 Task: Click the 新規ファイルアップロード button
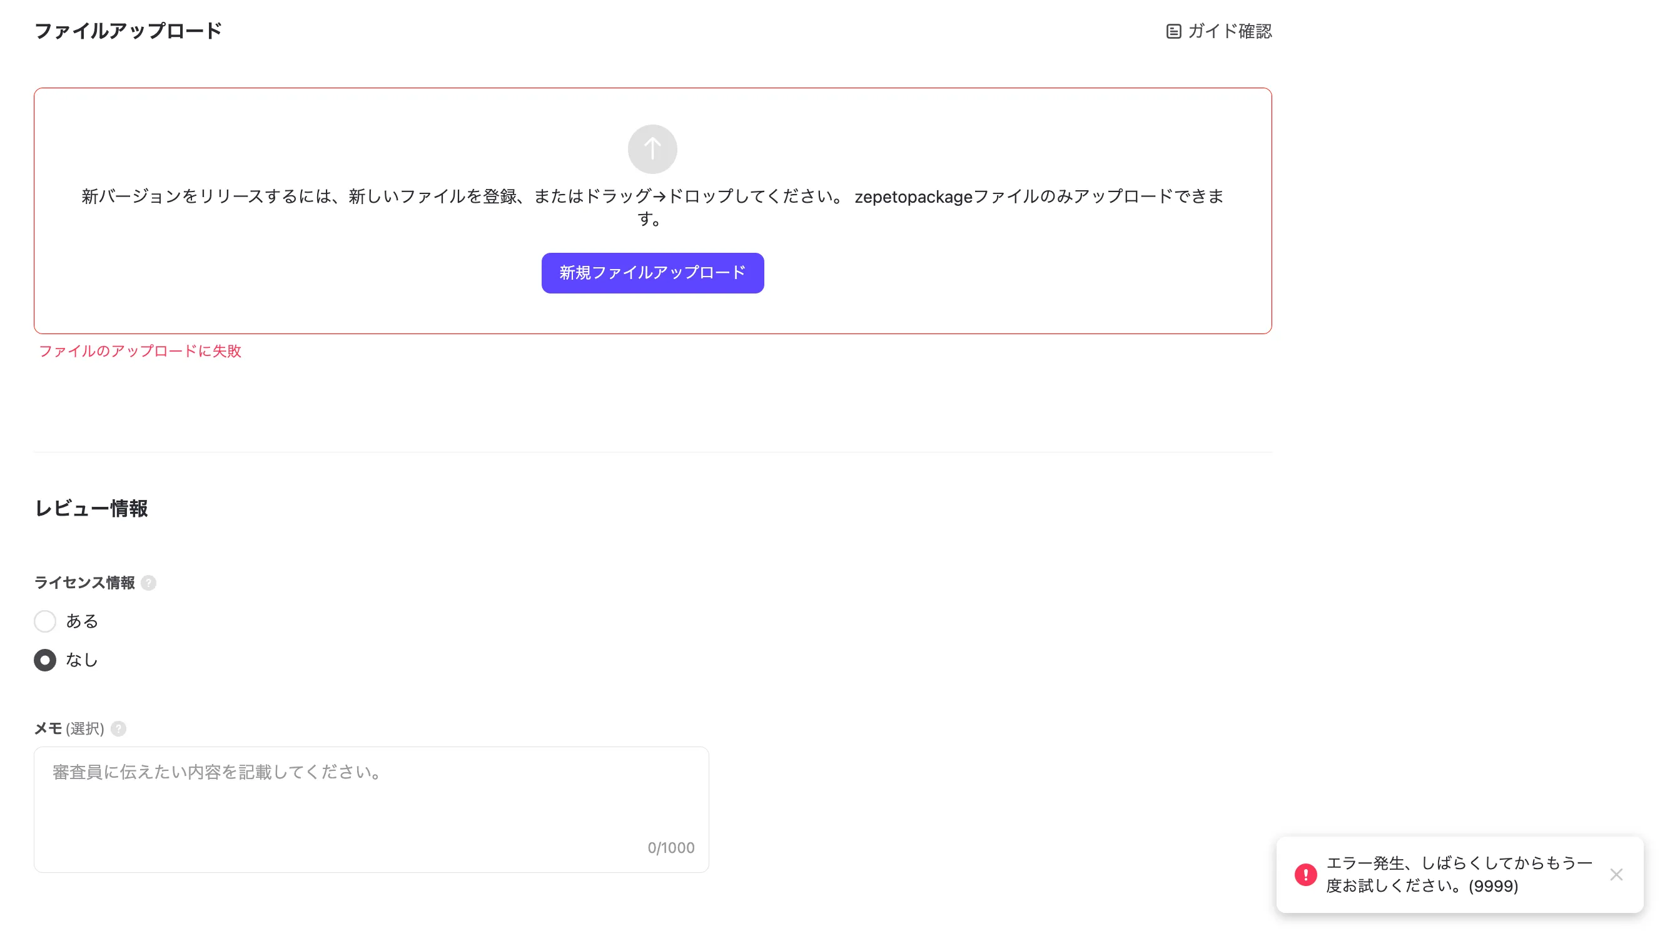(x=652, y=273)
